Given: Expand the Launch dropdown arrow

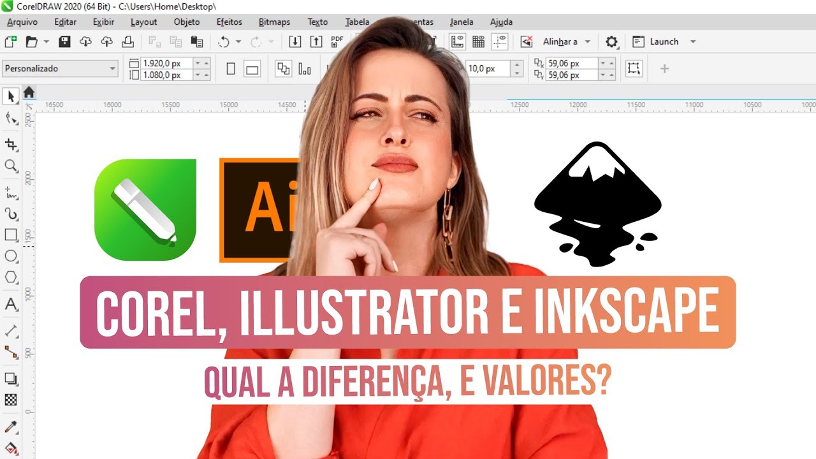Looking at the screenshot, I should [693, 41].
